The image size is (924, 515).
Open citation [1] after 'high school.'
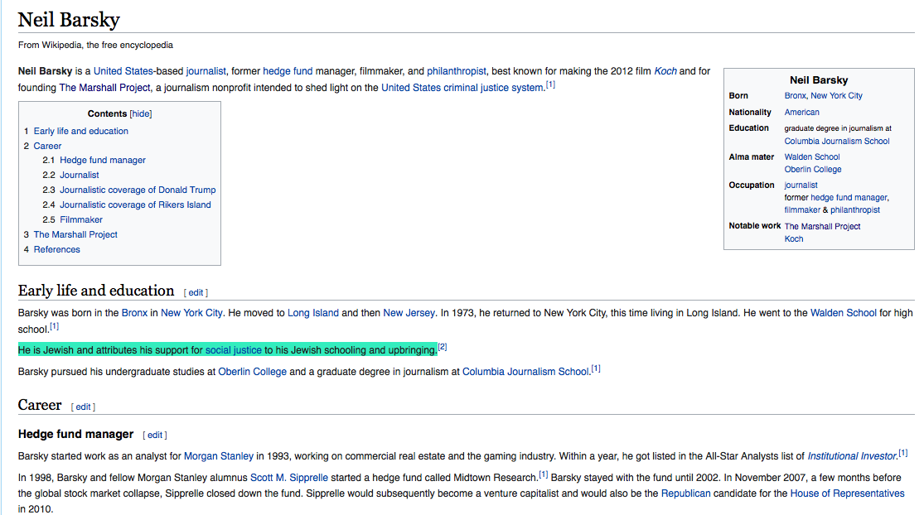click(x=54, y=326)
